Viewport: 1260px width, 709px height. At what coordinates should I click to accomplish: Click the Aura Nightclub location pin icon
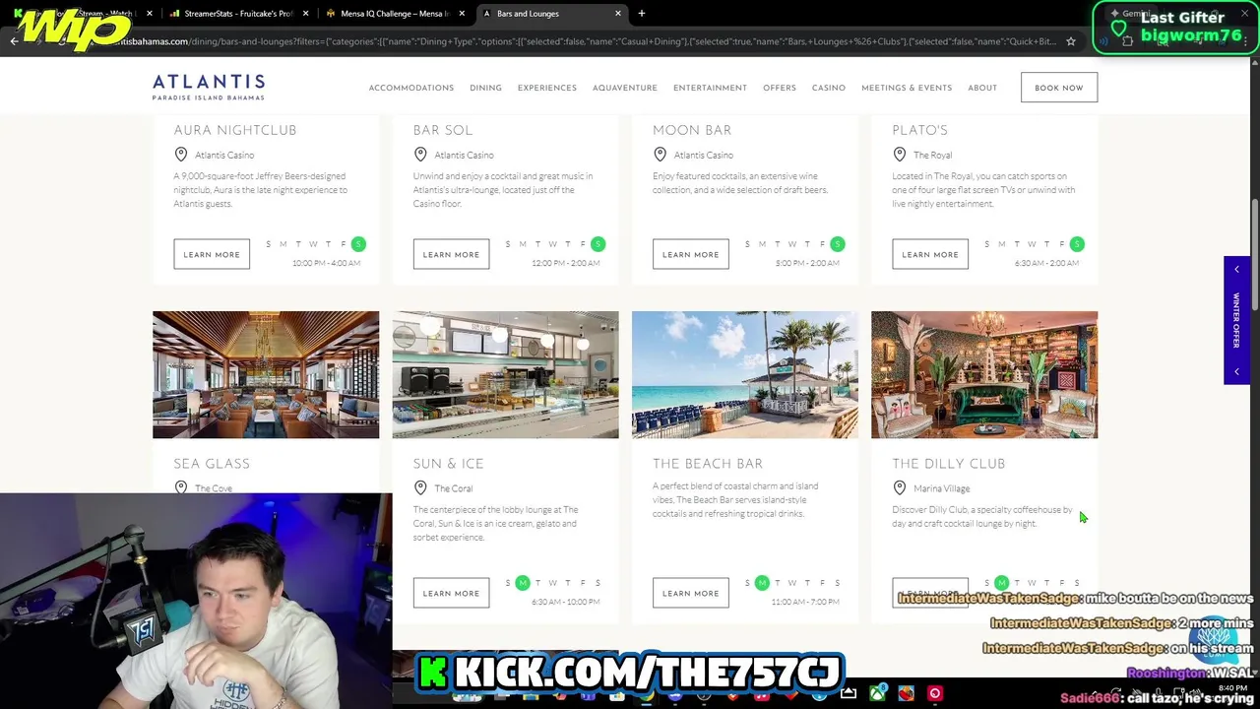point(181,155)
